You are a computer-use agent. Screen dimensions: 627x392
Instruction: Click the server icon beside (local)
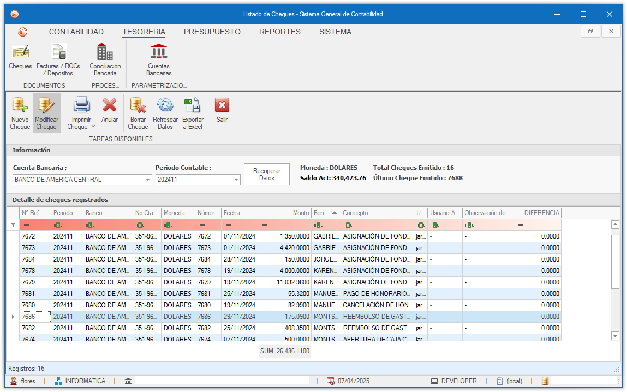click(500, 381)
